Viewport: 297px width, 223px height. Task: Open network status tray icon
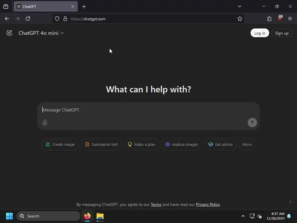252,216
